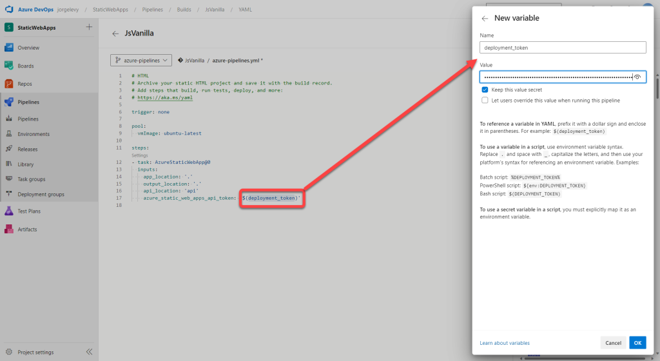Click Pipelines in the top breadcrumb
The width and height of the screenshot is (660, 361).
152,9
